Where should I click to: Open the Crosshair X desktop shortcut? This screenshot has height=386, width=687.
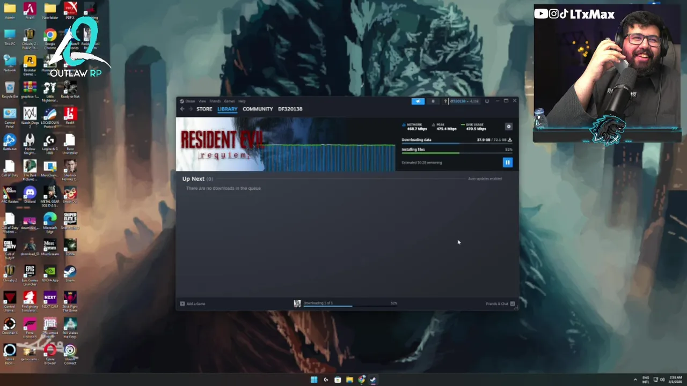click(10, 326)
